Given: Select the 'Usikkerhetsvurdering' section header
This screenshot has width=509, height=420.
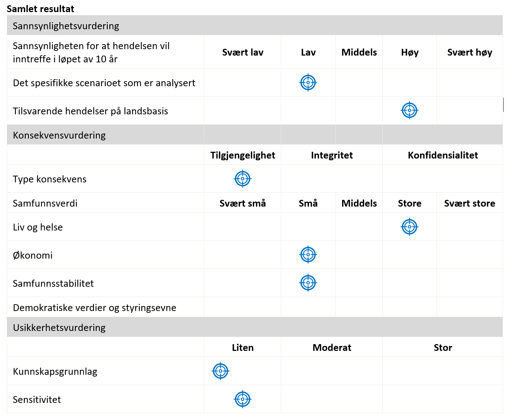Looking at the screenshot, I should [59, 327].
